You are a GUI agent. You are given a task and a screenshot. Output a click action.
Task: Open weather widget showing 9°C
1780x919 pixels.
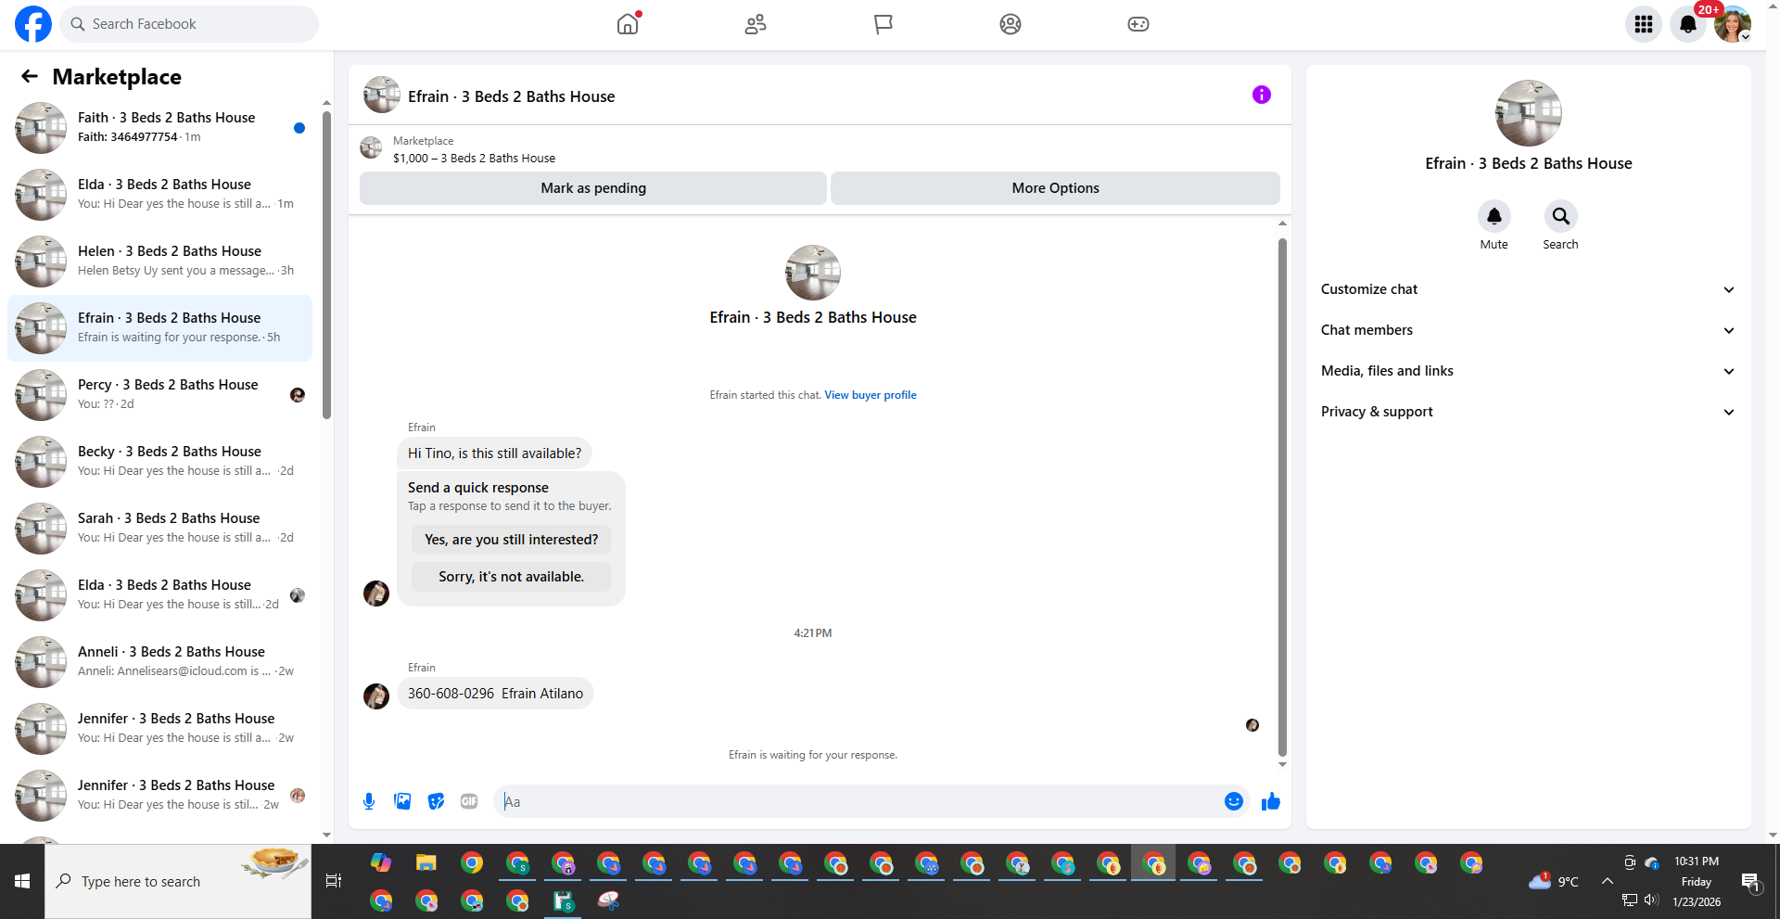point(1554,881)
